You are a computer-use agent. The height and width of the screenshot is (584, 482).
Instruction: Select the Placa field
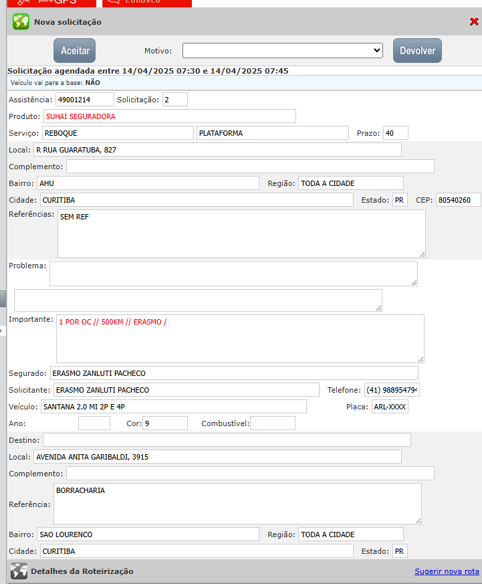point(390,407)
